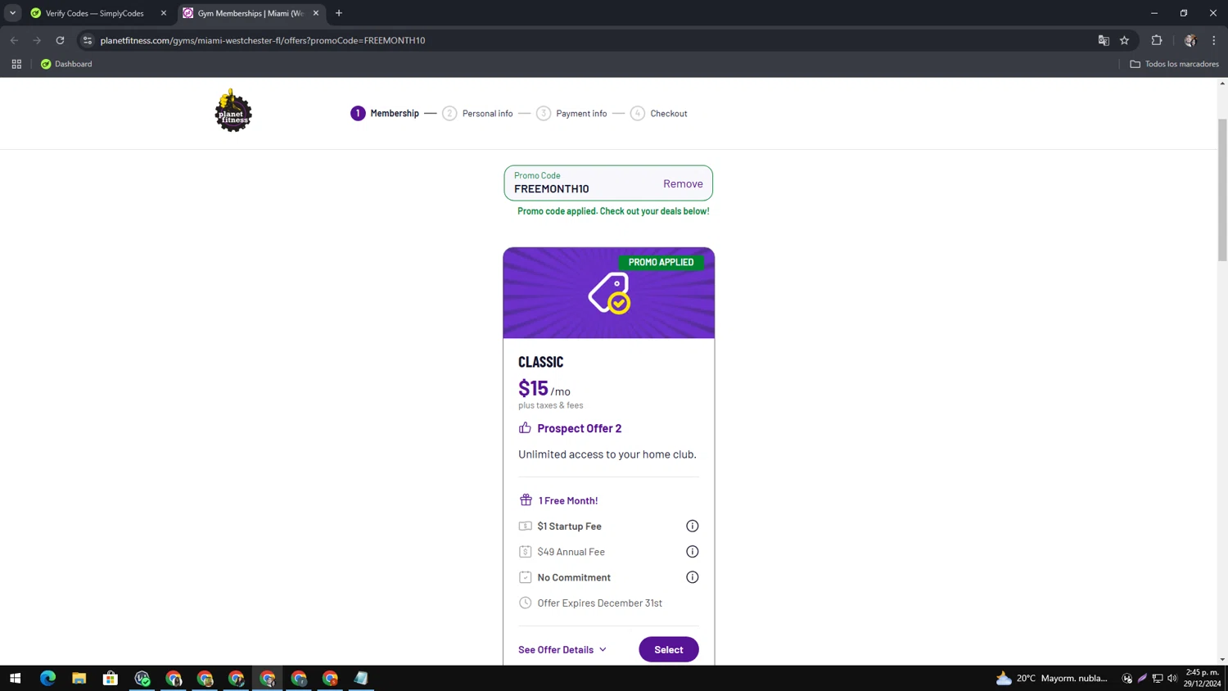
Task: Open the clock and date in taskbar
Action: (1202, 678)
